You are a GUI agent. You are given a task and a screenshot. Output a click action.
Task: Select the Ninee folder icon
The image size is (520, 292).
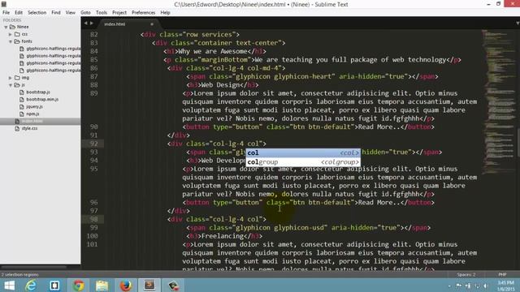coord(13,27)
